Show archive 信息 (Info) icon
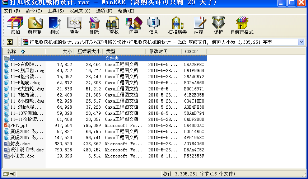 tap(153, 25)
